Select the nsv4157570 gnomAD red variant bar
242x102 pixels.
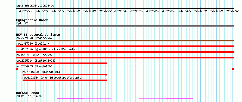click(125, 52)
